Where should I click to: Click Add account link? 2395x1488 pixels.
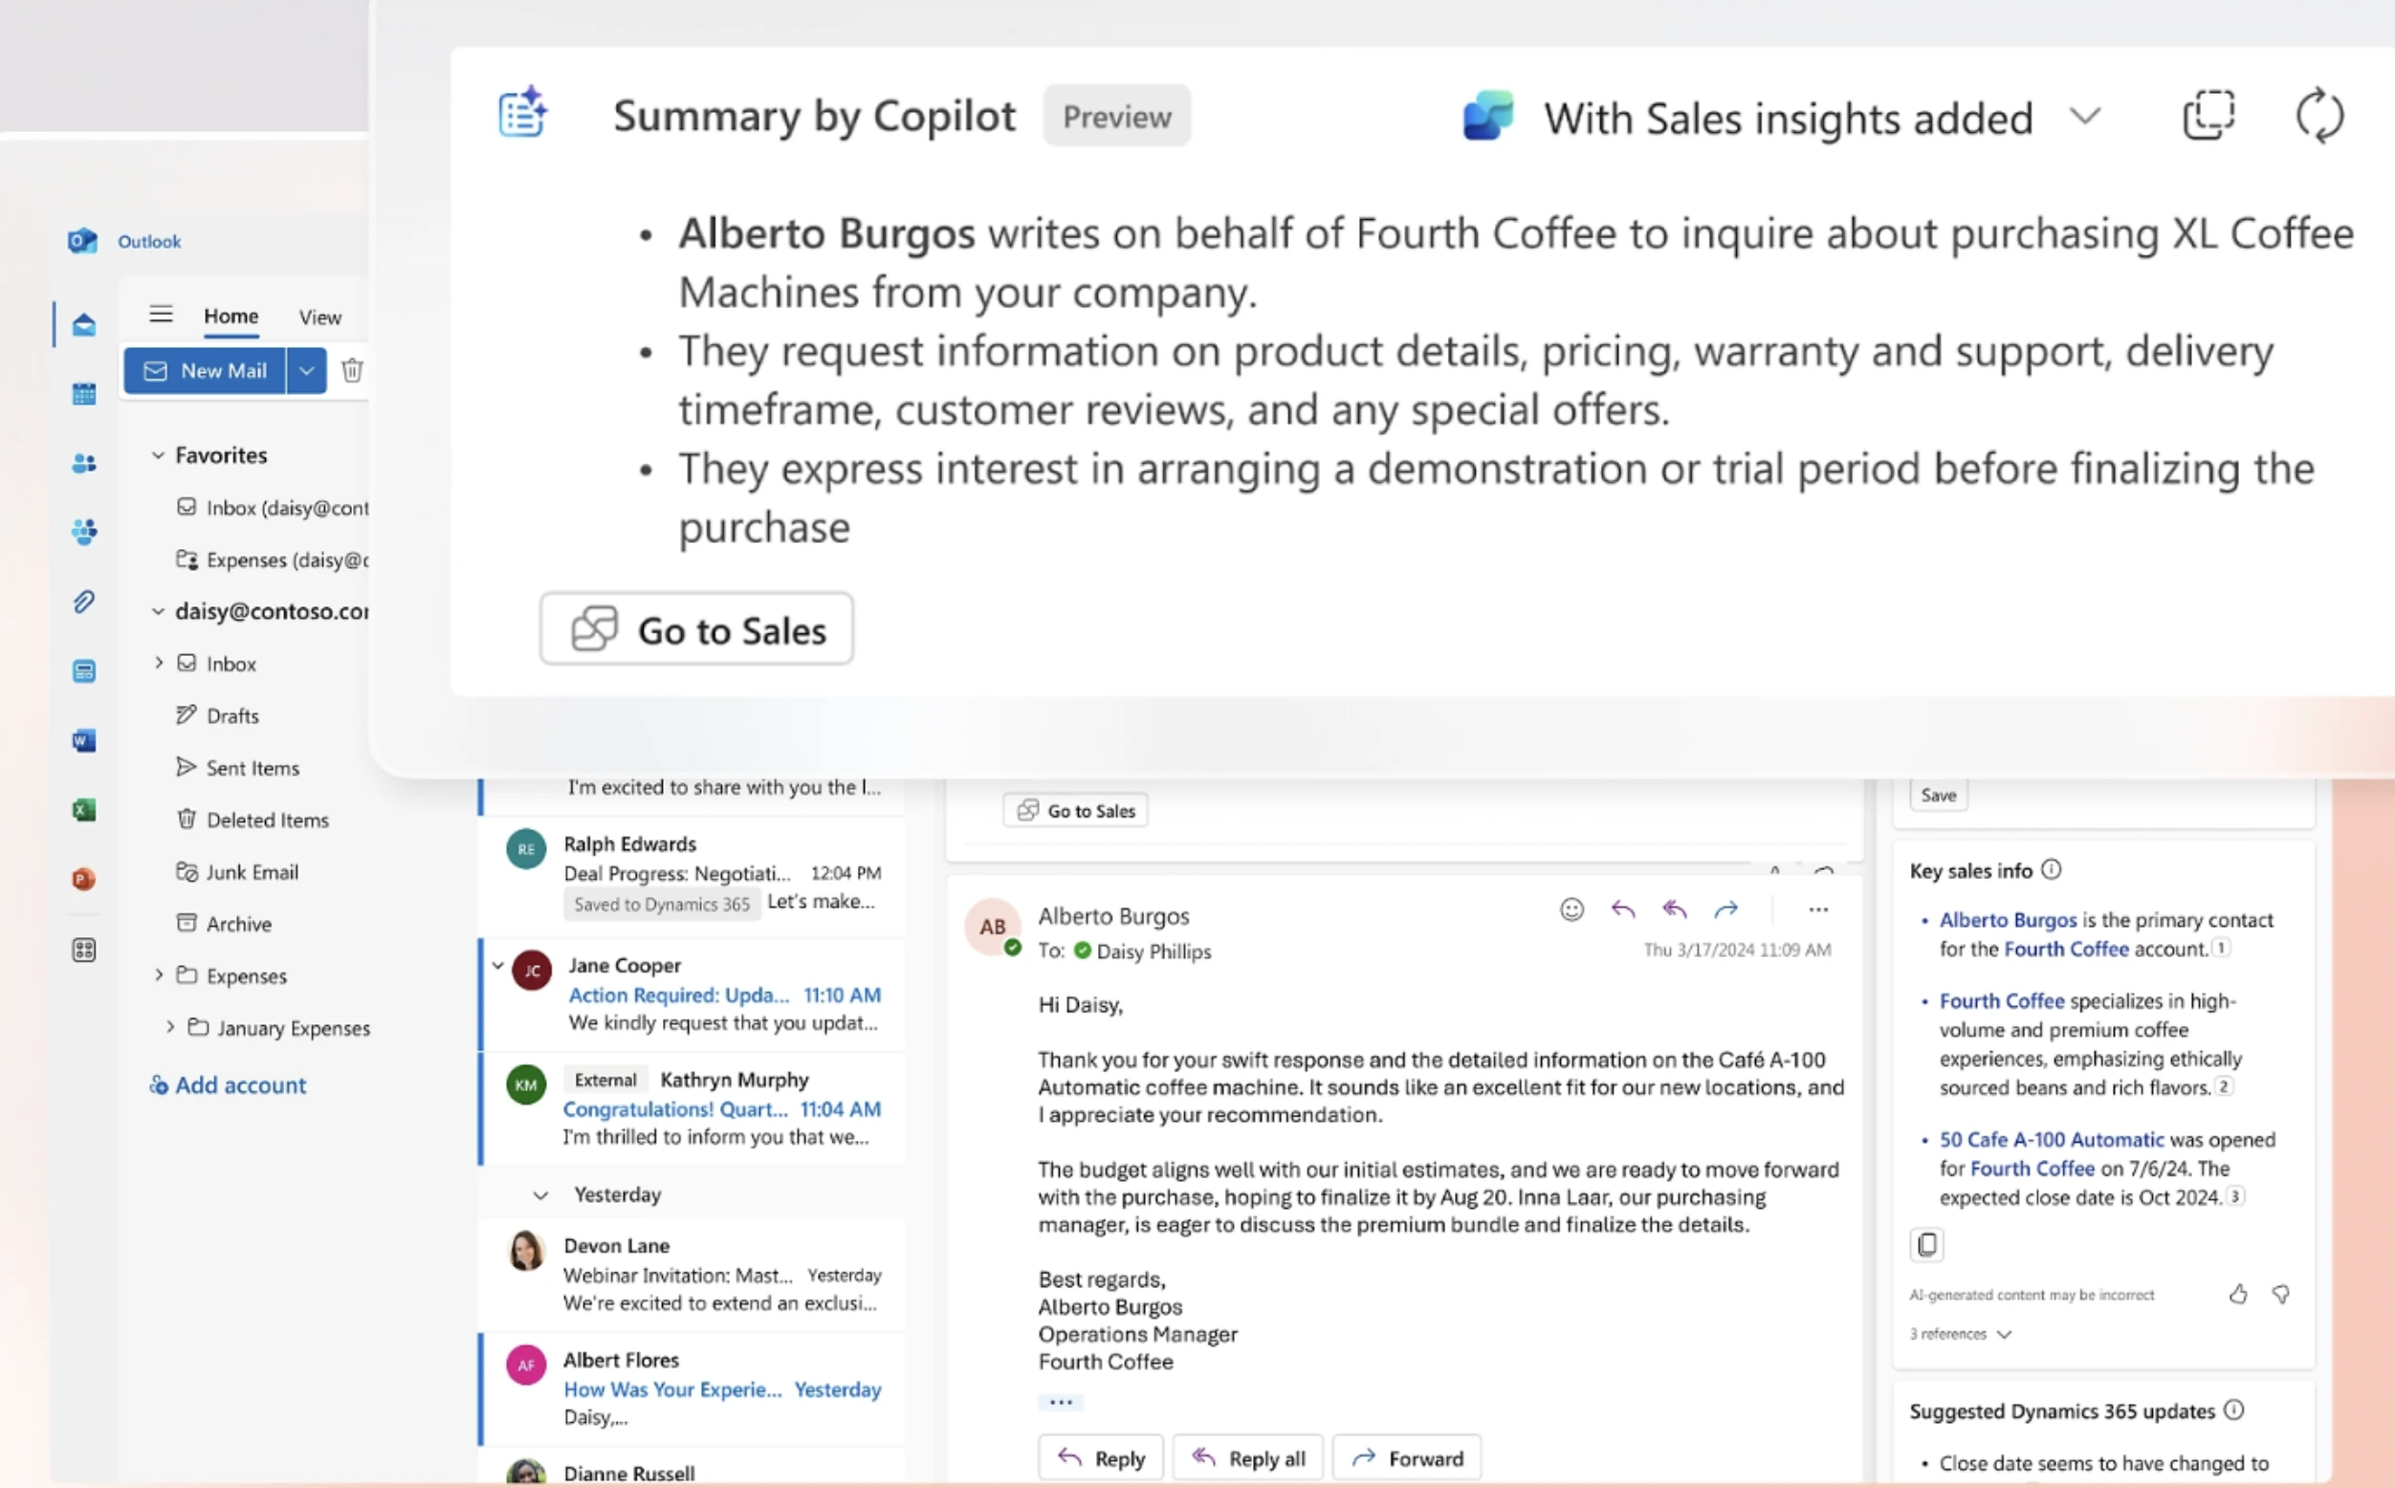coord(229,1084)
